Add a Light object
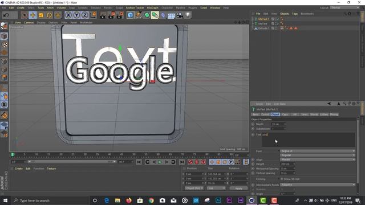Image resolution: width=365 pixels, height=205 pixels. click(188, 15)
